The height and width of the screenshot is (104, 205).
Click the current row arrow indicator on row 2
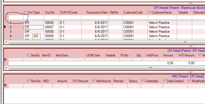pyautogui.click(x=5, y=27)
